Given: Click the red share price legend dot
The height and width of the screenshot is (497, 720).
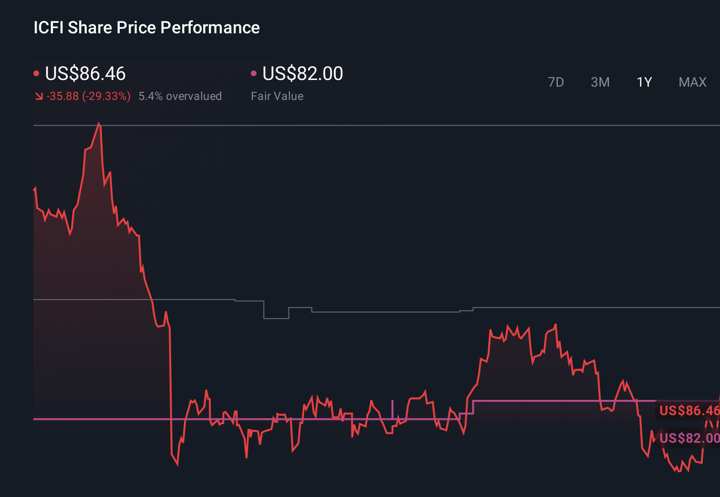Looking at the screenshot, I should 36,72.
